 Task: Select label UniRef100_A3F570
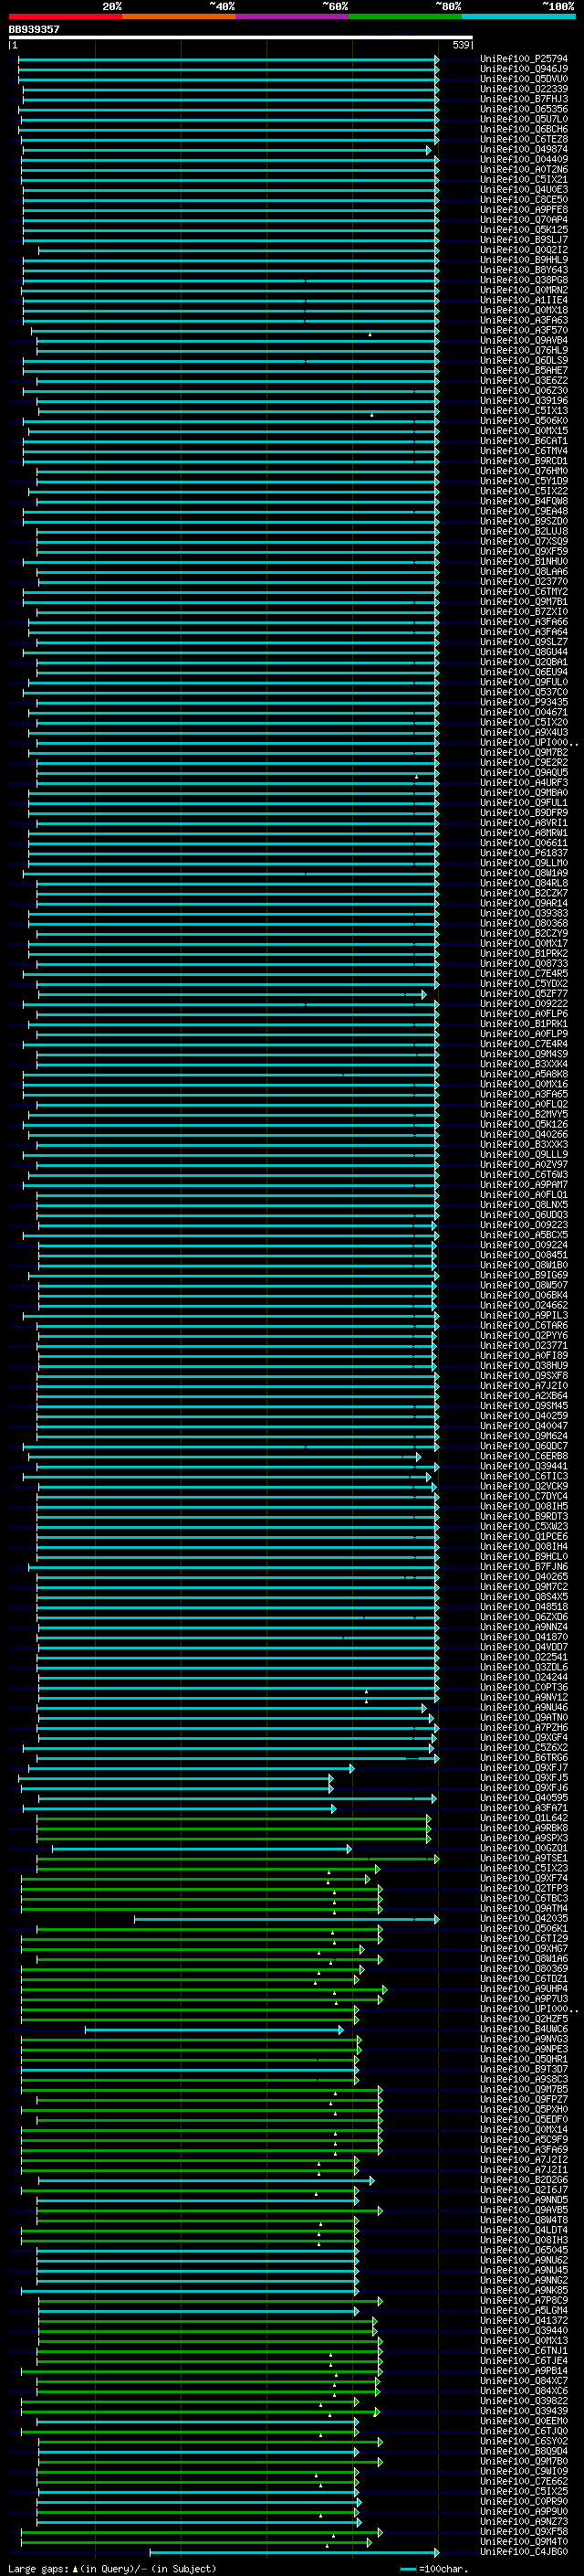click(x=524, y=330)
